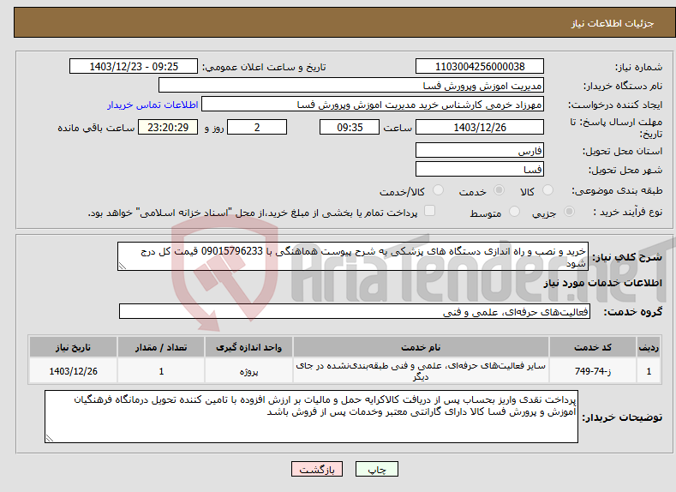Click the واحد اندازه گیری column header
Viewport: 676px width, 492px height.
point(248,347)
